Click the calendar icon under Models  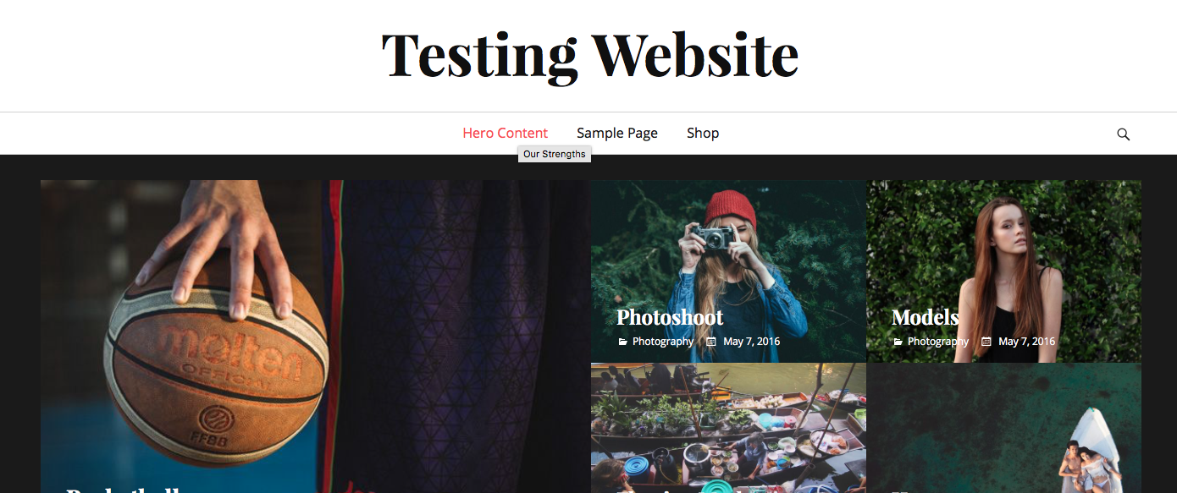(986, 342)
